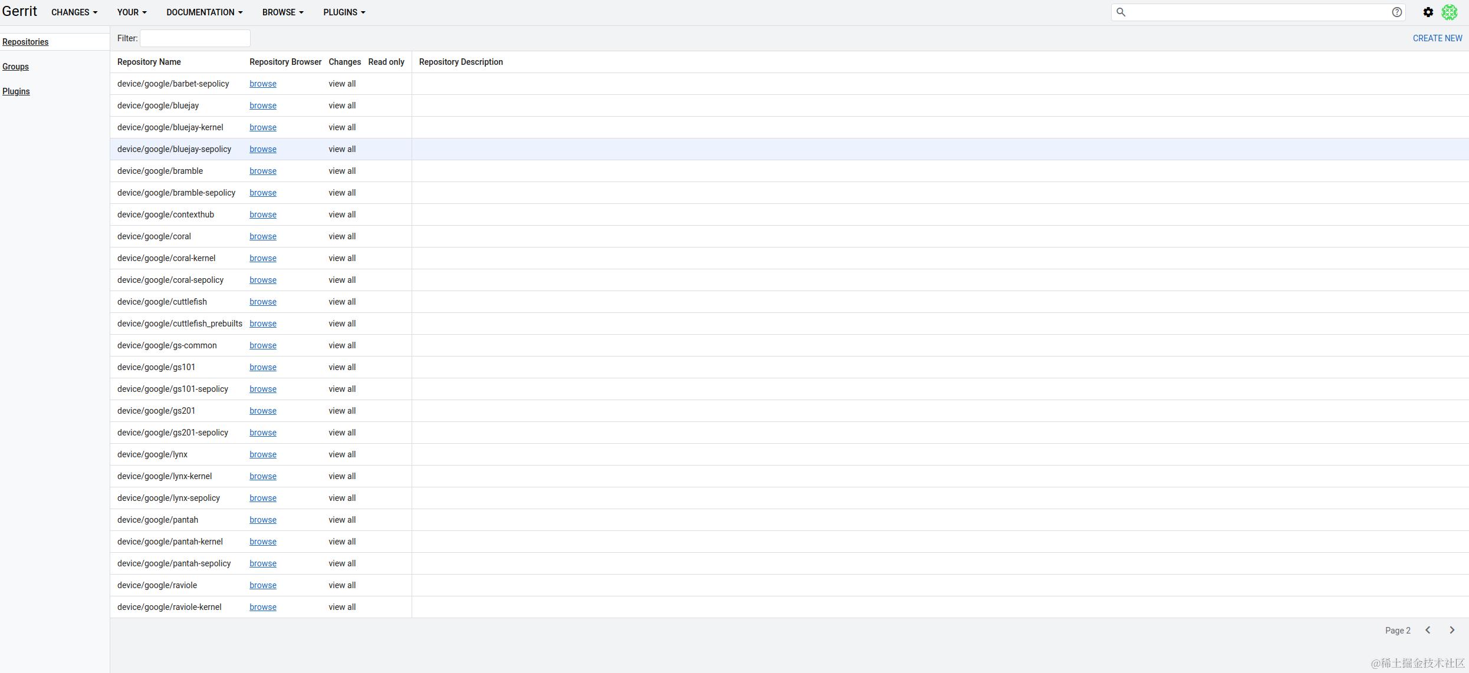1469x673 pixels.
Task: Browse the device/google/bluejay-kernel repository
Action: [x=262, y=127]
